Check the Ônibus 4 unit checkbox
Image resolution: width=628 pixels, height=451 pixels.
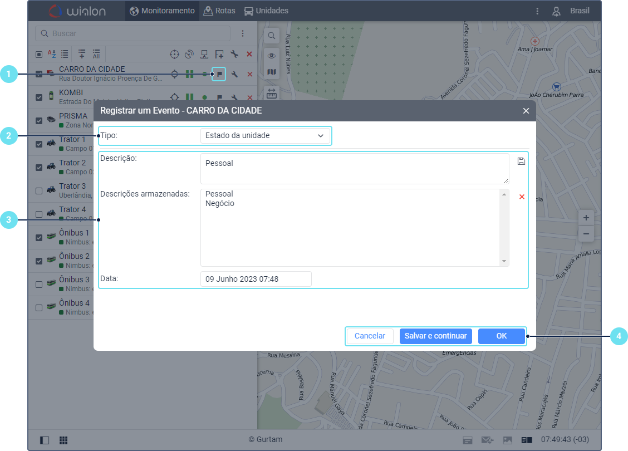pyautogui.click(x=39, y=308)
